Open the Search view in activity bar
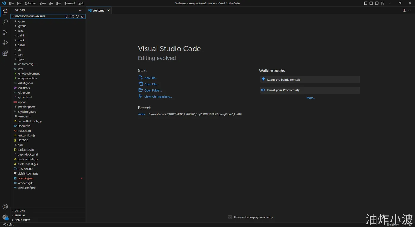This screenshot has height=227, width=415. (5, 22)
